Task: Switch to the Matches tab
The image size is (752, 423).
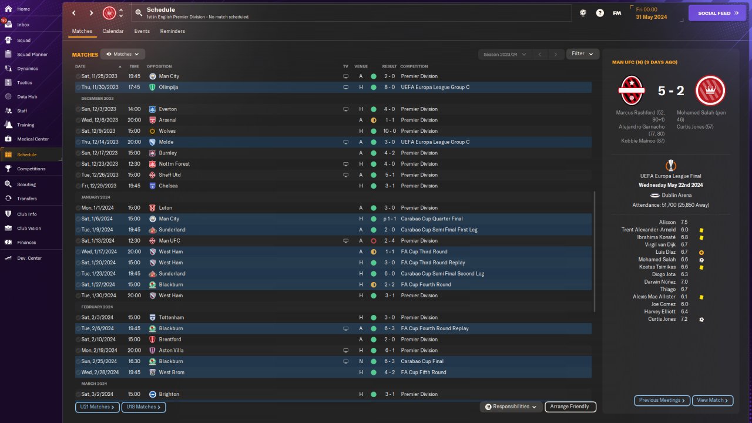Action: (x=82, y=31)
